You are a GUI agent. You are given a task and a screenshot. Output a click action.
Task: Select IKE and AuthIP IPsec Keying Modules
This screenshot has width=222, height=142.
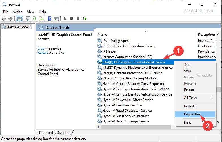(130, 78)
